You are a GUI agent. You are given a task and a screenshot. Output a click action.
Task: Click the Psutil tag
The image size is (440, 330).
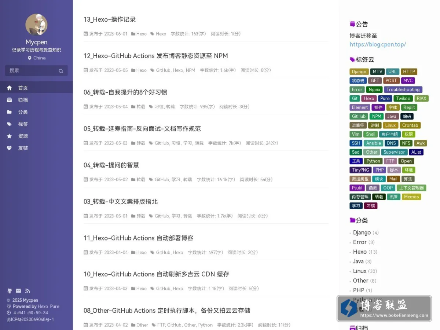tap(357, 188)
